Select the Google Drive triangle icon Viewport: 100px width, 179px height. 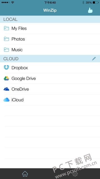pos(6,78)
